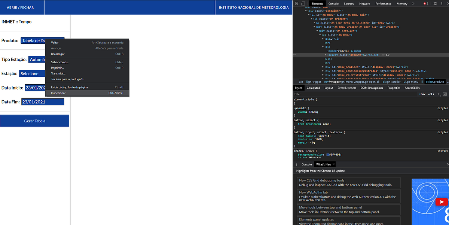The height and width of the screenshot is (225, 449).
Task: Click INSTITUTO NACIONAL DE METEOROLOGIA header link
Action: 254,7
